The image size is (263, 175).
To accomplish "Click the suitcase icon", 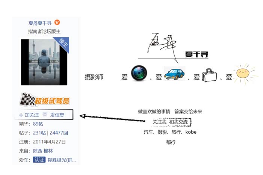I will [x=209, y=75].
